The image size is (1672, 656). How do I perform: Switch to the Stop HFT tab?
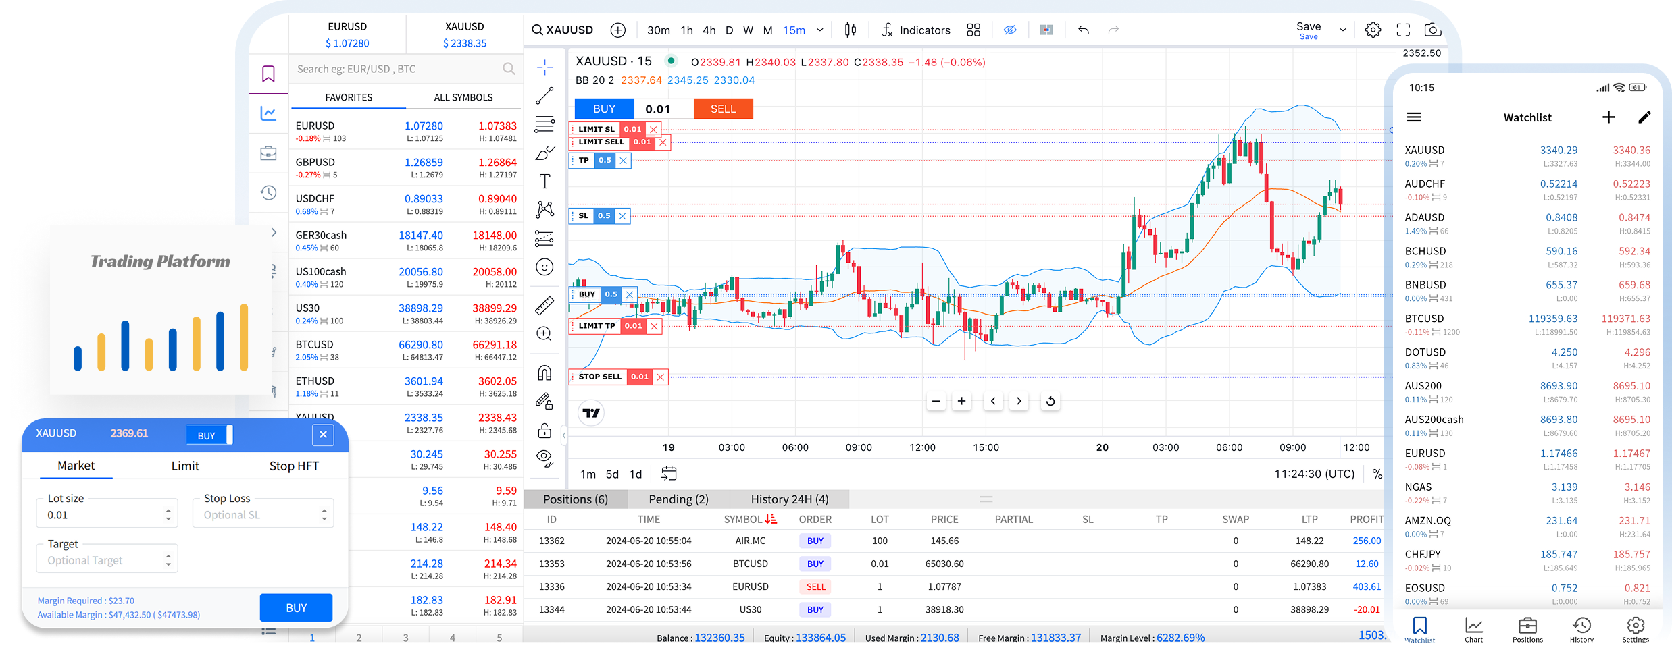click(x=294, y=466)
